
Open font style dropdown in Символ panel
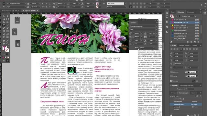tap(157, 30)
